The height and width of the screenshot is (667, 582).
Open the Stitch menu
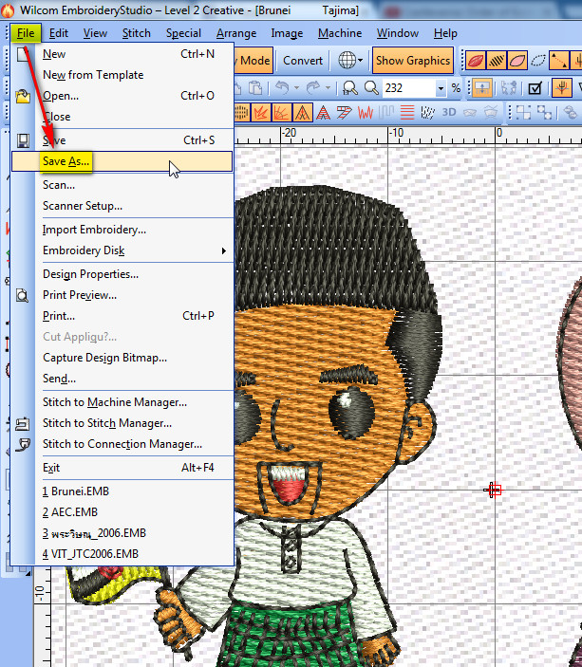pyautogui.click(x=136, y=33)
